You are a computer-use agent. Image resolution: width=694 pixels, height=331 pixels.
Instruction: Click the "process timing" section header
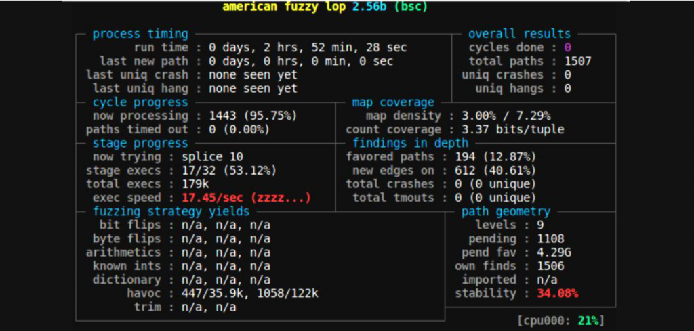pos(140,34)
